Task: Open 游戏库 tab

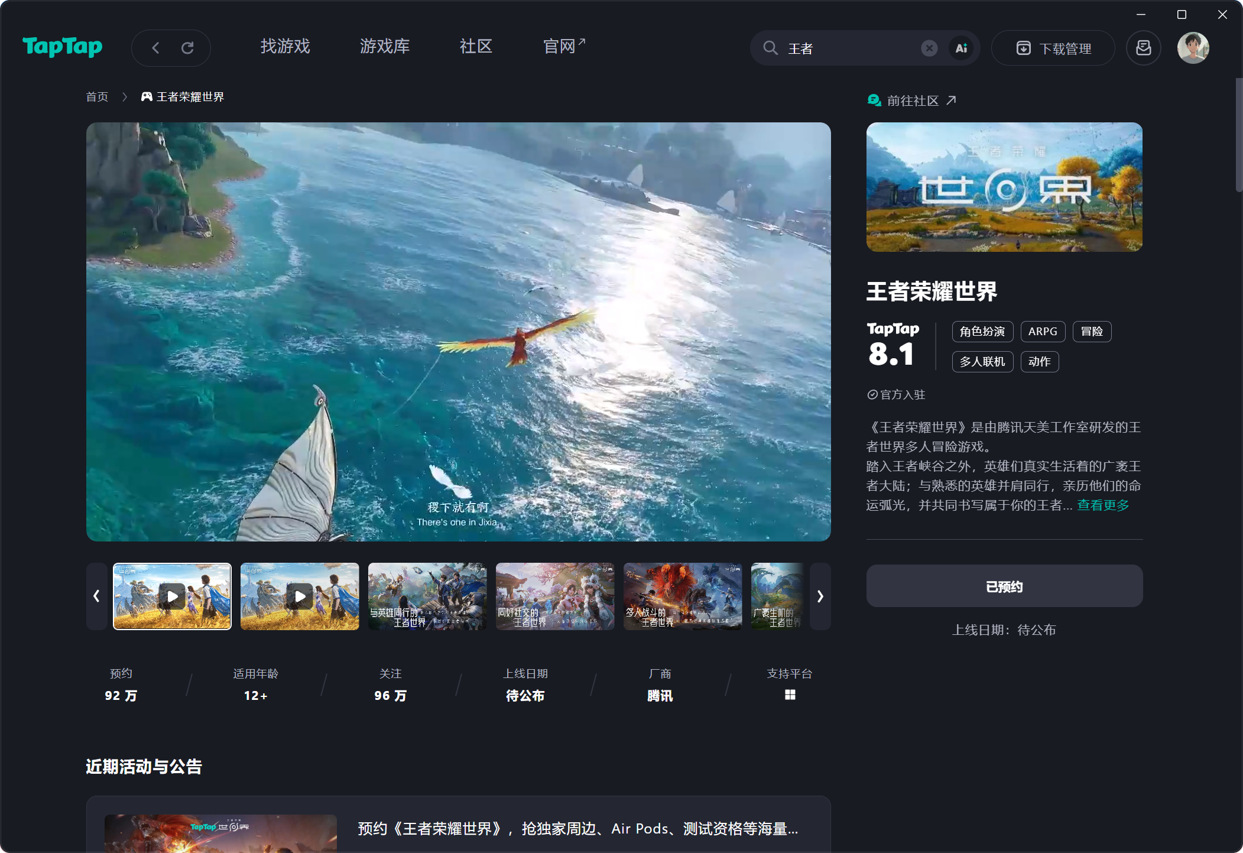Action: click(385, 47)
